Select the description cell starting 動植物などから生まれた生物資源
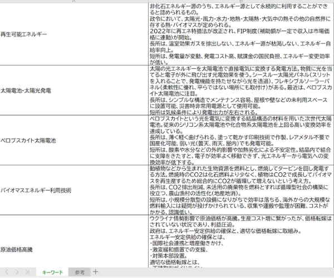The height and width of the screenshot is (278, 334). pyautogui.click(x=240, y=190)
